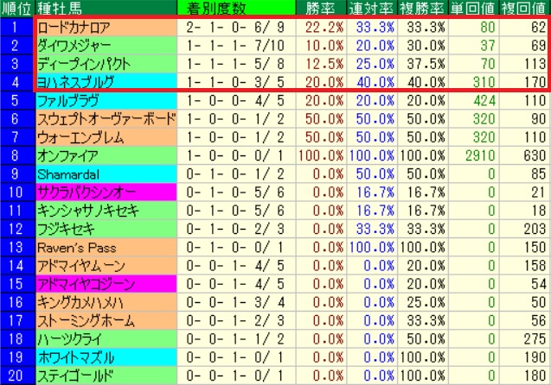Viewport: 551px width, 385px height.
Task: Click rank number 1 cell
Action: click(x=17, y=27)
